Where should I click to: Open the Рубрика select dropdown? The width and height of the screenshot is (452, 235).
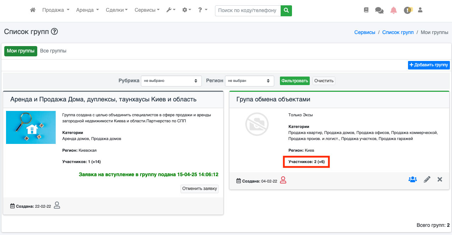click(171, 81)
